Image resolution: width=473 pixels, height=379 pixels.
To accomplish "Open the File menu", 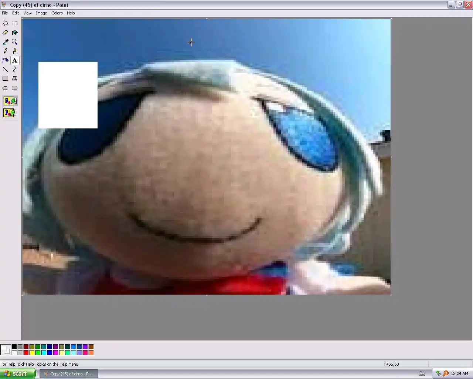I will pyautogui.click(x=5, y=13).
